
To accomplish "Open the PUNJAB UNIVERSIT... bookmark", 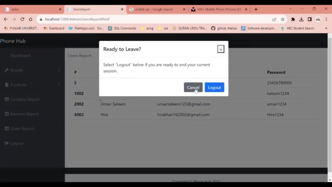I will [21, 28].
